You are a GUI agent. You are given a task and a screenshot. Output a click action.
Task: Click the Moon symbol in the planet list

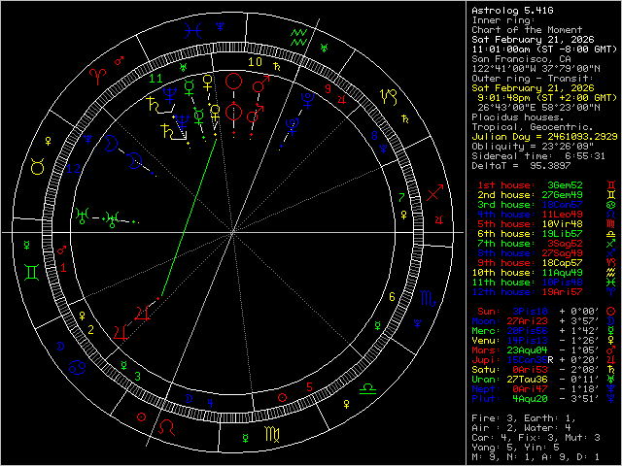pos(609,321)
